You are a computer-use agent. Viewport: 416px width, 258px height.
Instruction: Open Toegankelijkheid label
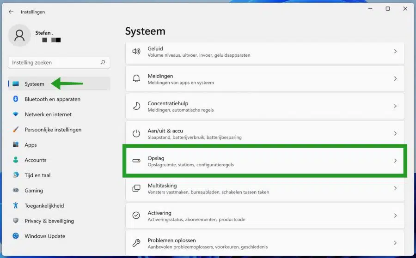click(44, 205)
